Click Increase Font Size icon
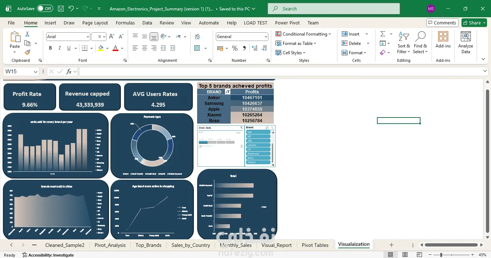 tap(112, 37)
